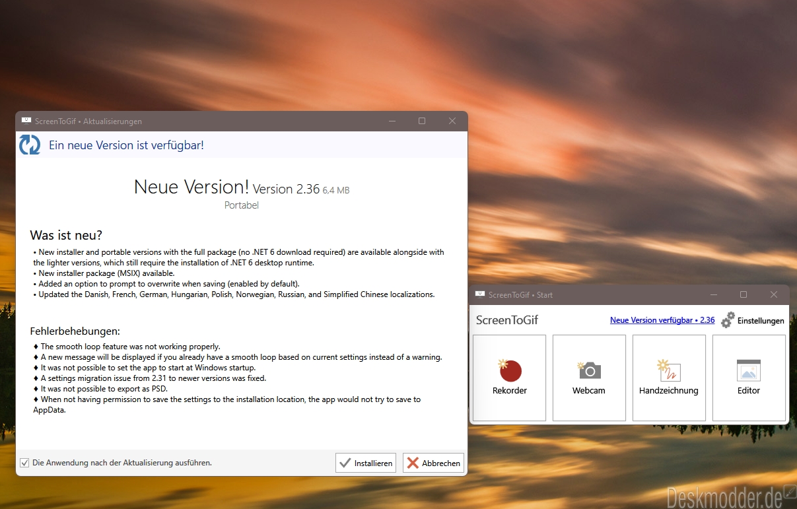Click 'It was not possible to export as PSD.' line

[x=100, y=389]
